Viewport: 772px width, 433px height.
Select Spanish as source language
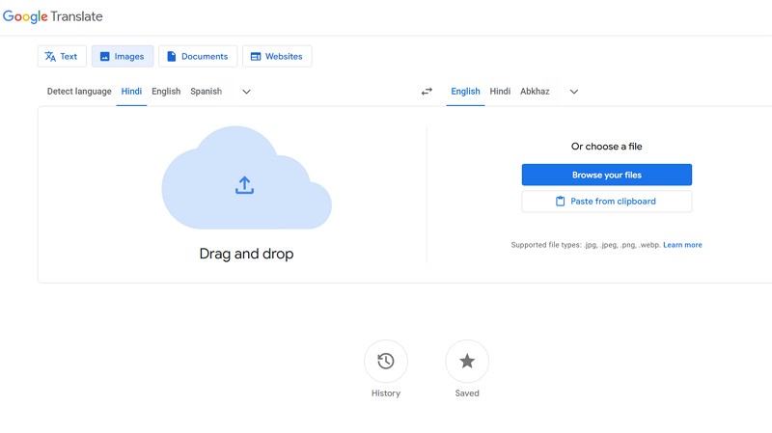coord(206,91)
